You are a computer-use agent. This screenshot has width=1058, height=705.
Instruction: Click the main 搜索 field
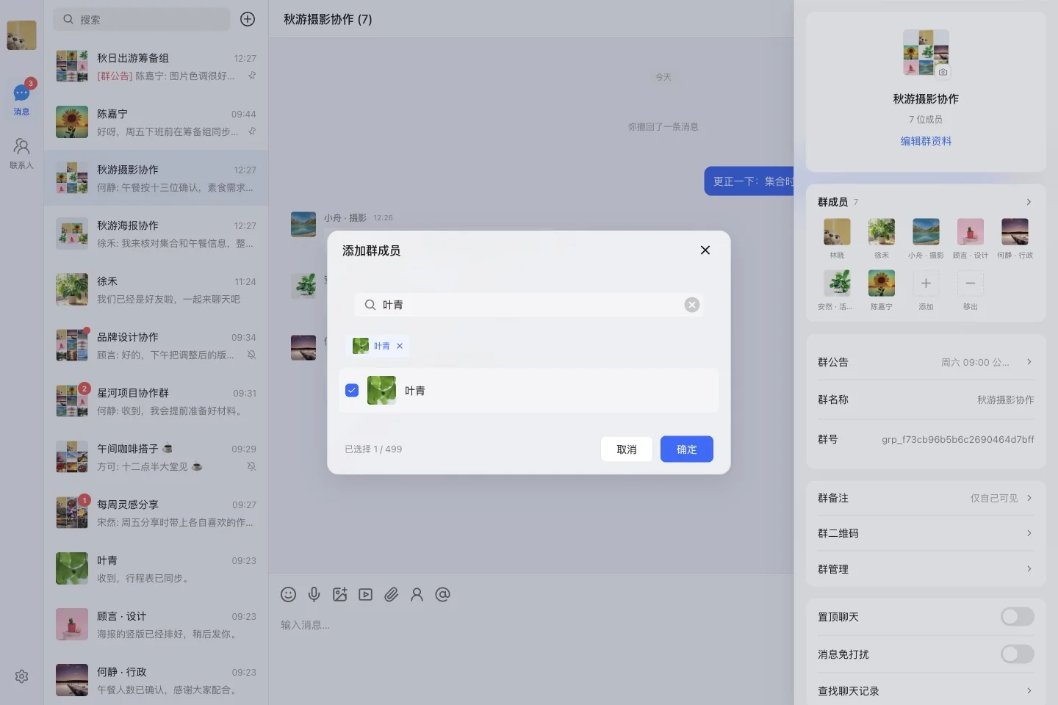tap(142, 19)
